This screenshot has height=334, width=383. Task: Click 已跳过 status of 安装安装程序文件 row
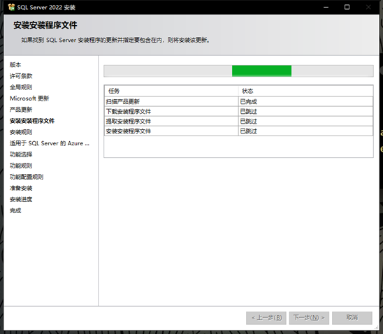(305, 131)
